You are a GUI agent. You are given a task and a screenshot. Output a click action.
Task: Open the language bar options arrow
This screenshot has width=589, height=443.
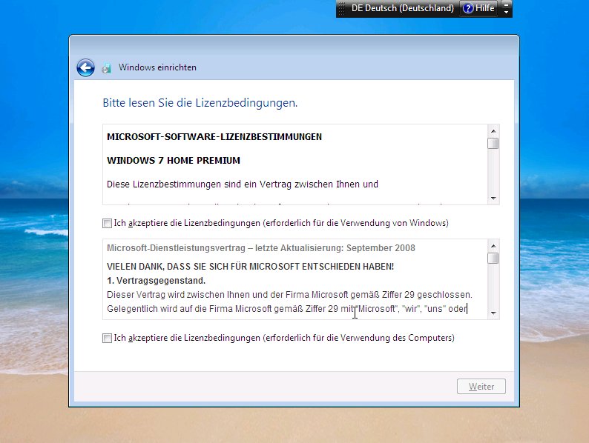pos(507,12)
